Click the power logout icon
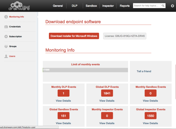 tap(172, 6)
